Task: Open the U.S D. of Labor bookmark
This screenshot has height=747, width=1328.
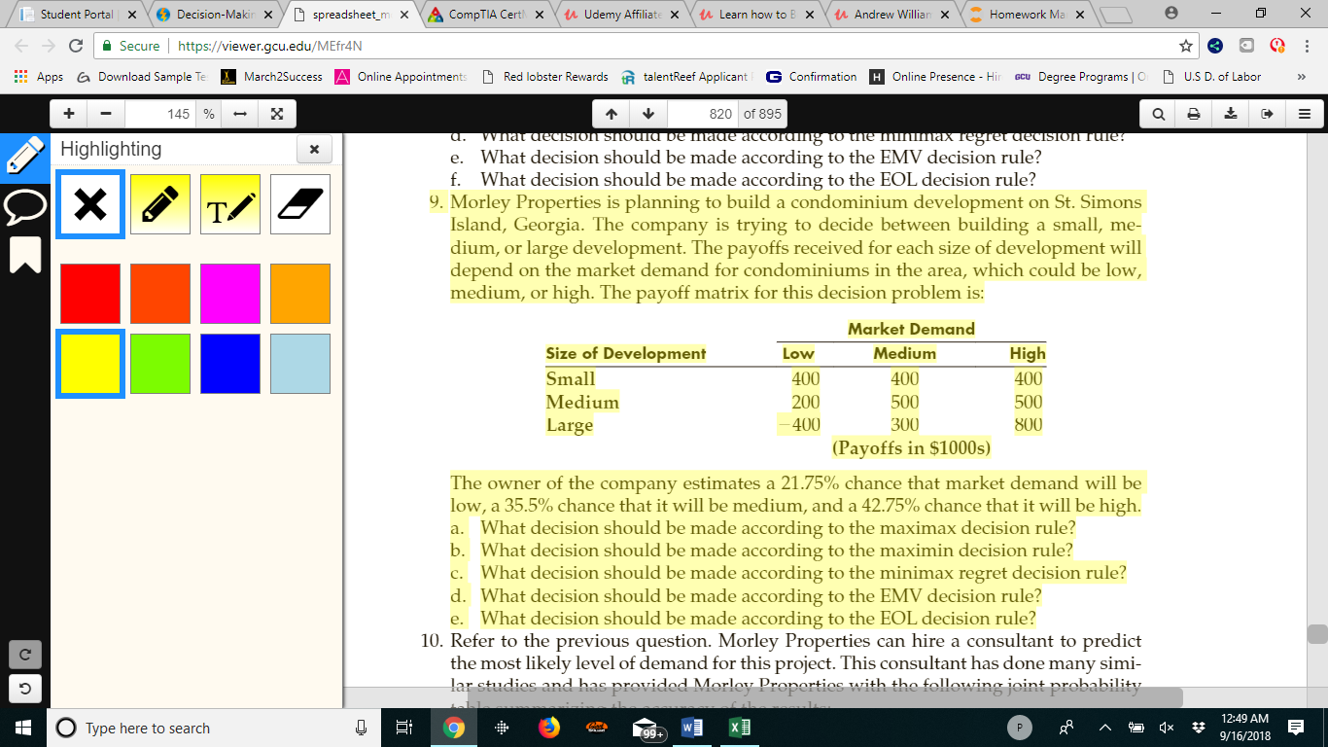Action: (x=1212, y=77)
